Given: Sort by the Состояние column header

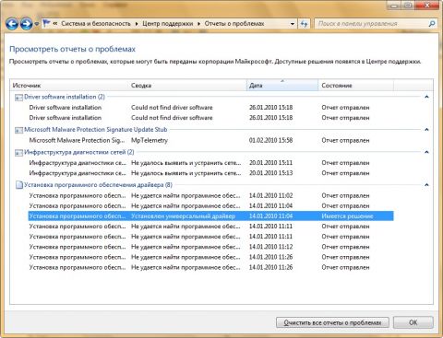Looking at the screenshot, I should click(356, 86).
